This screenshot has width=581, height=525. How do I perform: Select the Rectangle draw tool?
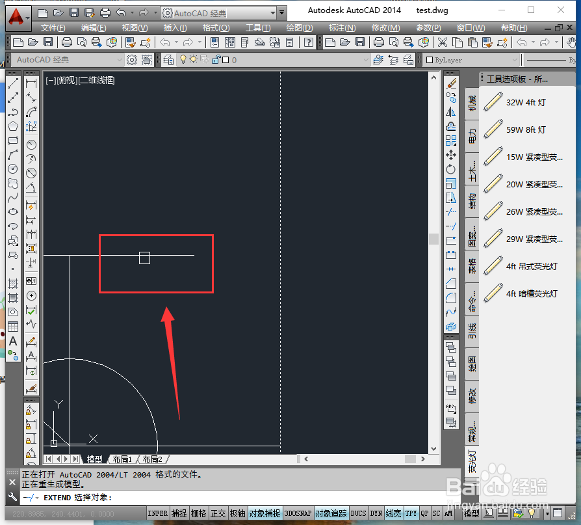[13, 141]
